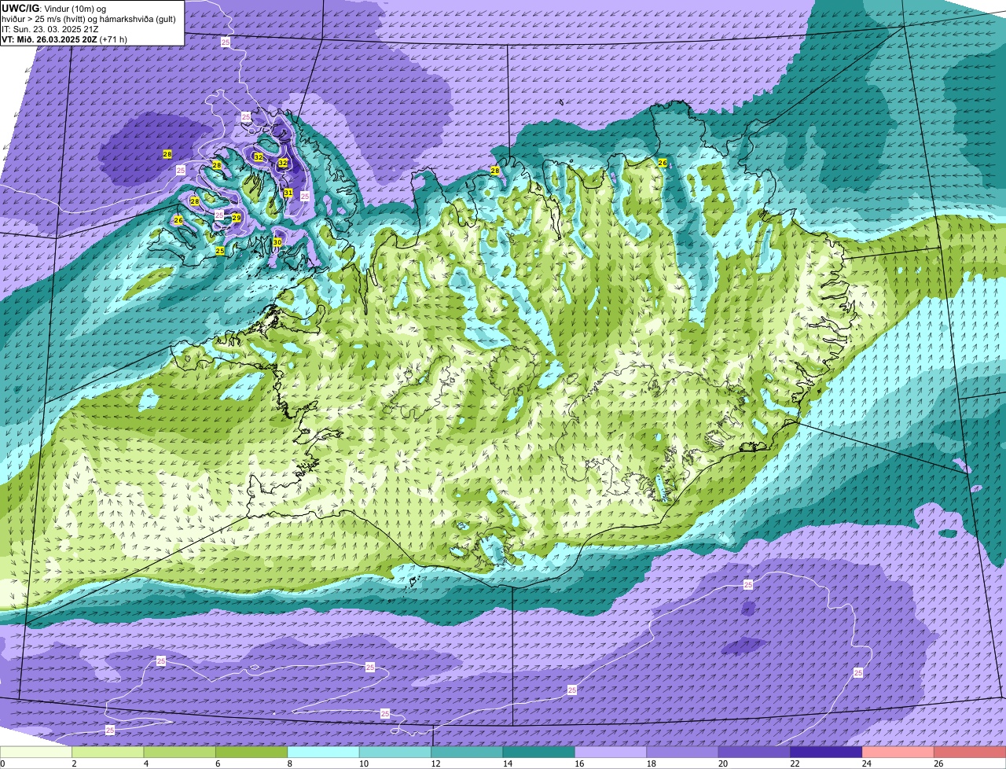The image size is (1006, 769).
Task: Click yellow 26 label on the northeast coast
Action: click(x=663, y=163)
